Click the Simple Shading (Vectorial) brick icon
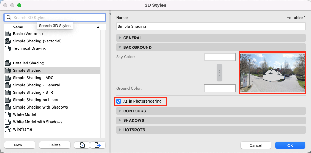The width and height of the screenshot is (311, 153). [x=7, y=41]
